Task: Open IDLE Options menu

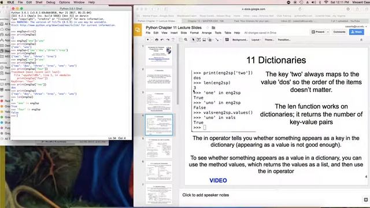Action: (64, 2)
